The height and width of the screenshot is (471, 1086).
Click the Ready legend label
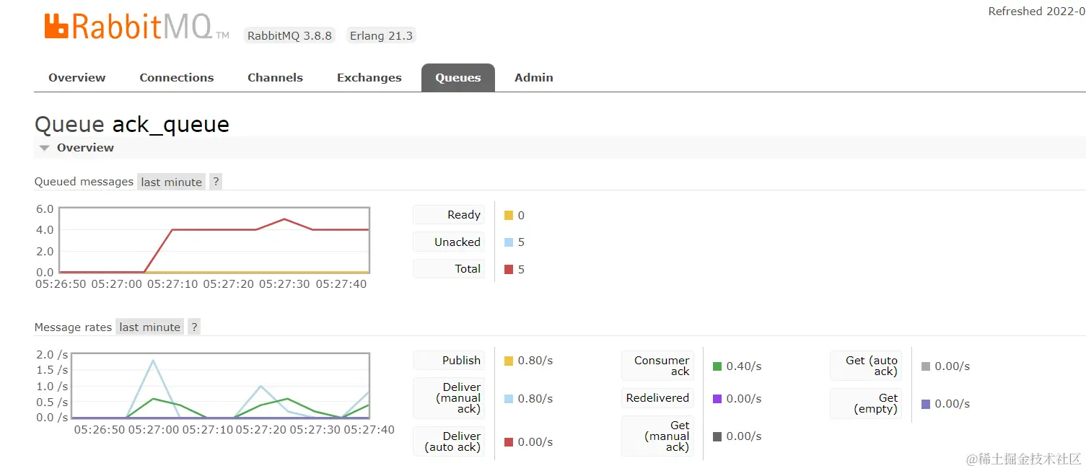click(x=449, y=215)
